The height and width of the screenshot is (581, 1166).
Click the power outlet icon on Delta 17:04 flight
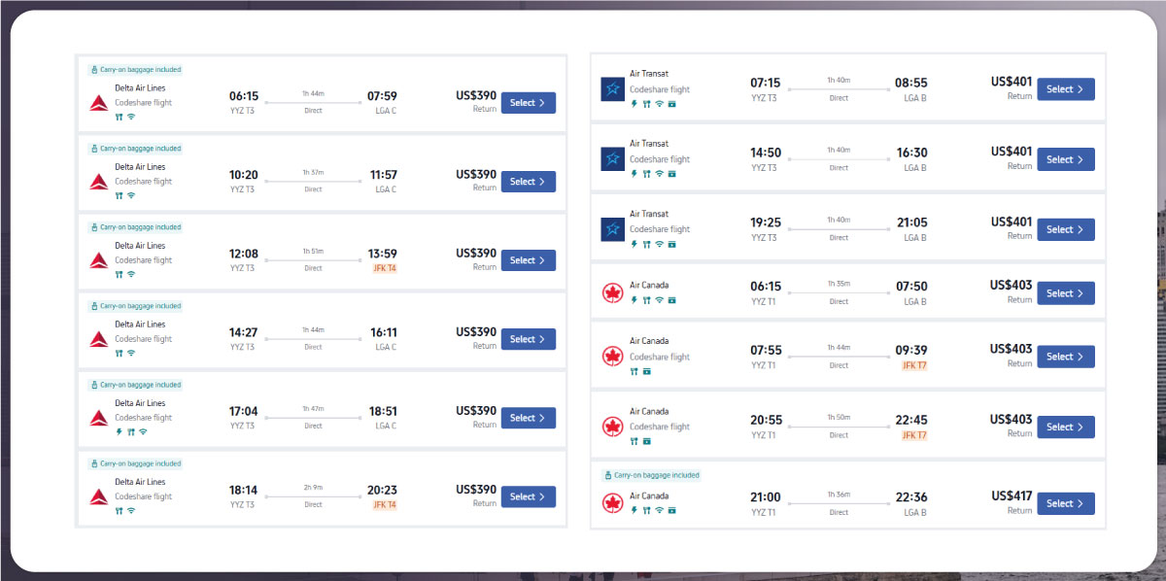pyautogui.click(x=119, y=431)
